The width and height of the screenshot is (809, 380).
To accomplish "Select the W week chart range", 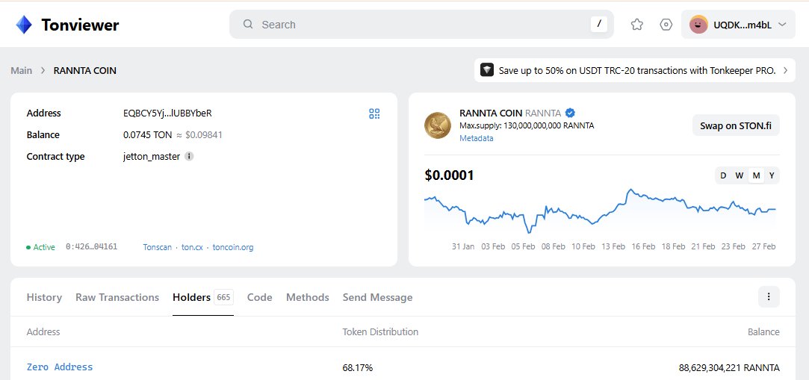I will pyautogui.click(x=740, y=175).
